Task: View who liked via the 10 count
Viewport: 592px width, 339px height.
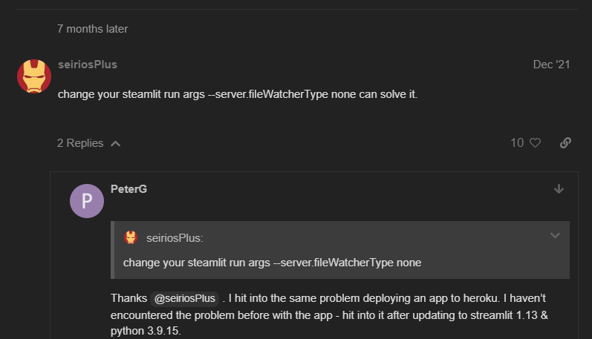Action: (517, 143)
